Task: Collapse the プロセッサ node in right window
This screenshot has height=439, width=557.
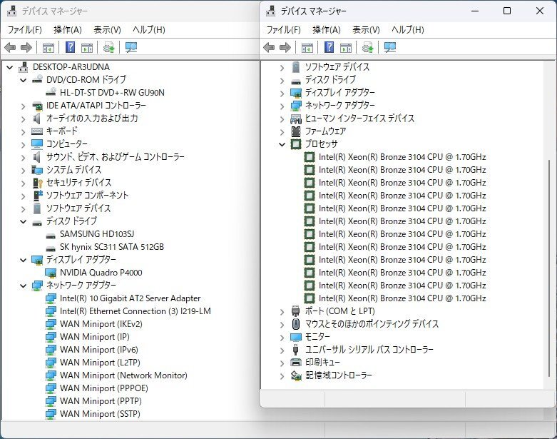Action: click(x=282, y=144)
